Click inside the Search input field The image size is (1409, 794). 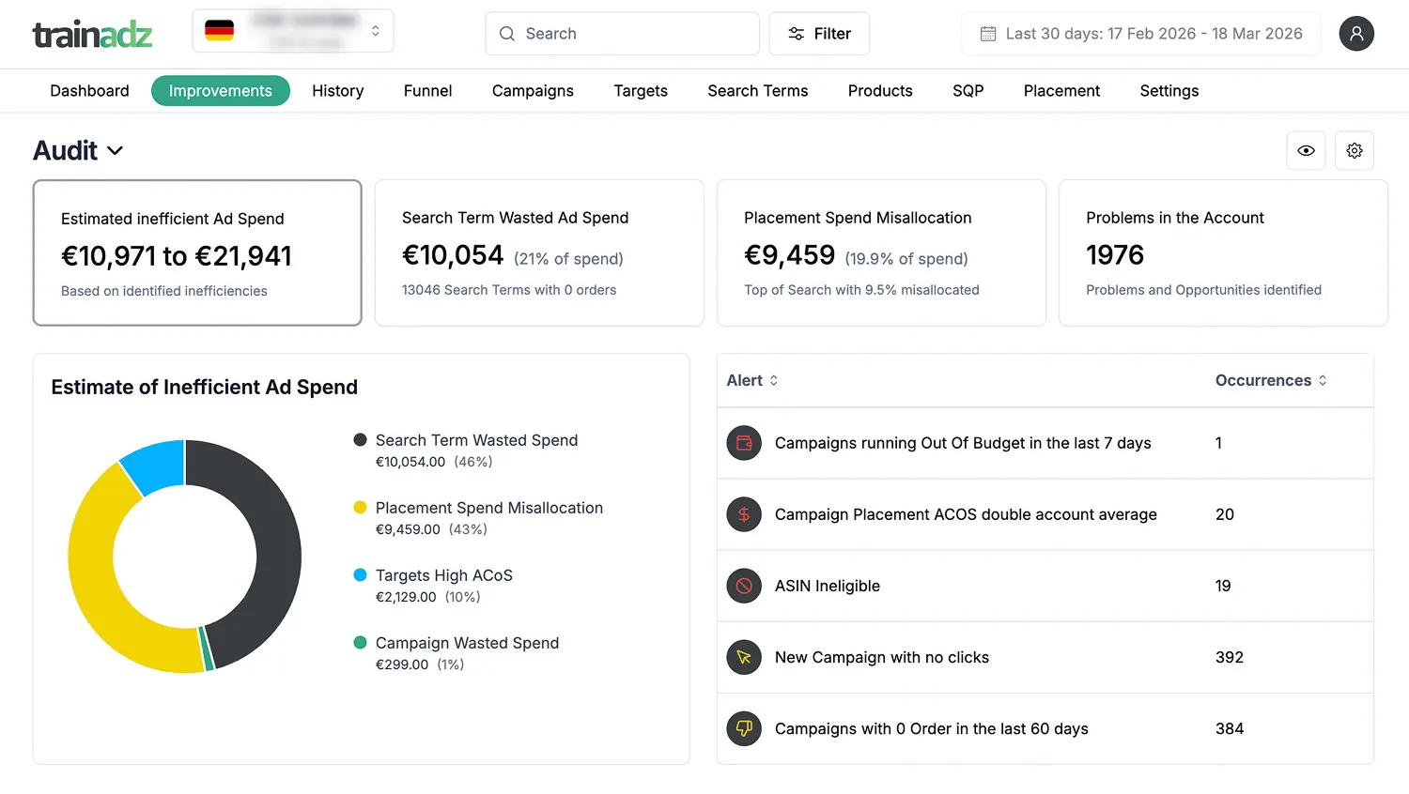point(622,33)
